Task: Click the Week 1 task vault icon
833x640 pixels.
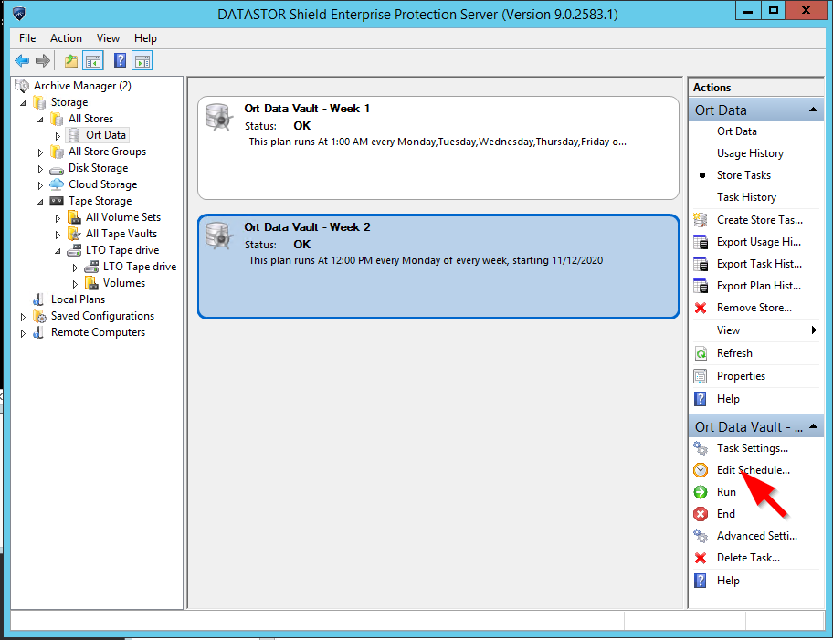Action: pos(219,117)
